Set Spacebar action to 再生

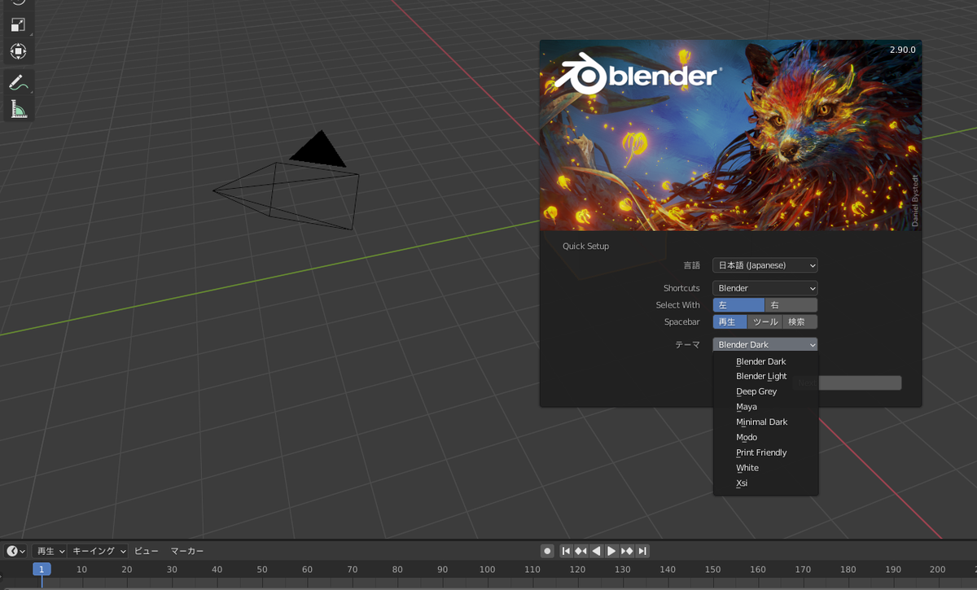(729, 322)
